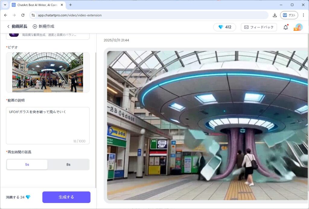Select the 5s extension duration
The height and width of the screenshot is (209, 309).
click(x=27, y=164)
